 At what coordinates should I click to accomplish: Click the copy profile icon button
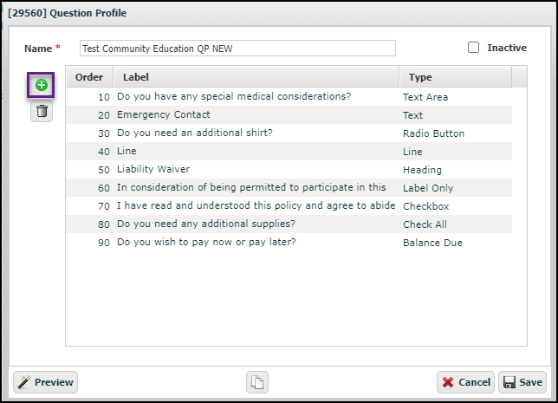tap(257, 382)
